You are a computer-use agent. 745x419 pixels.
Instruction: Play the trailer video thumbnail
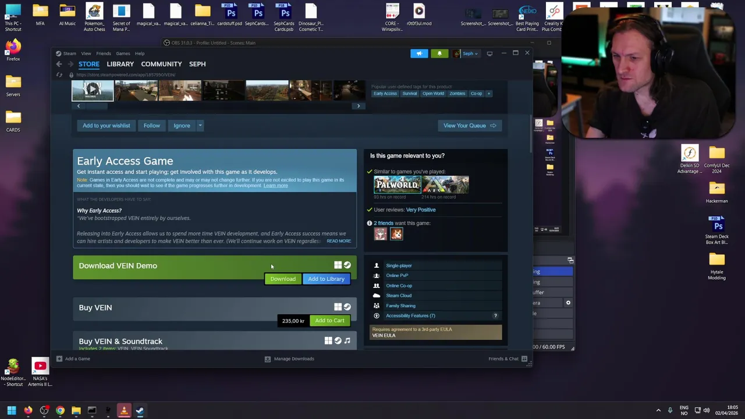click(x=93, y=91)
